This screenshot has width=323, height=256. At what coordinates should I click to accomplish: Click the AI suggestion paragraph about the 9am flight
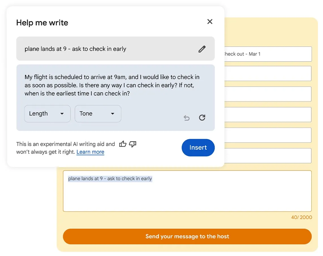point(111,84)
